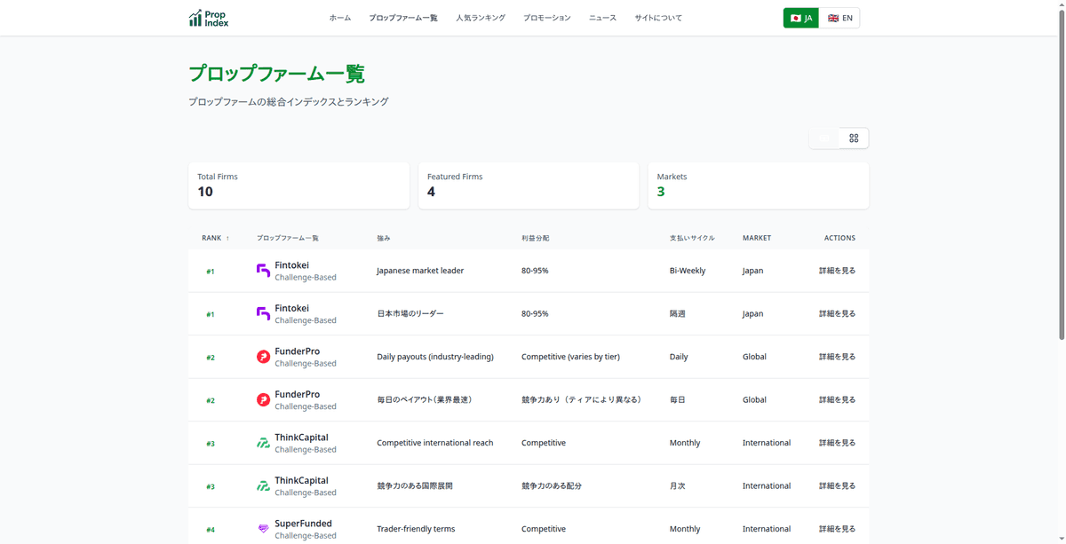Viewport: 1066px width, 544px height.
Task: Open the 人気ランキング nav item
Action: [x=481, y=18]
